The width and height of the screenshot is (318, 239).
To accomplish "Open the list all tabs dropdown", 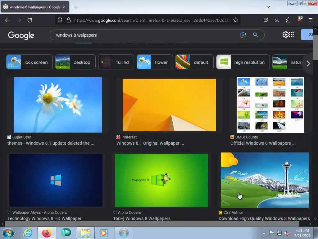I will (x=268, y=7).
